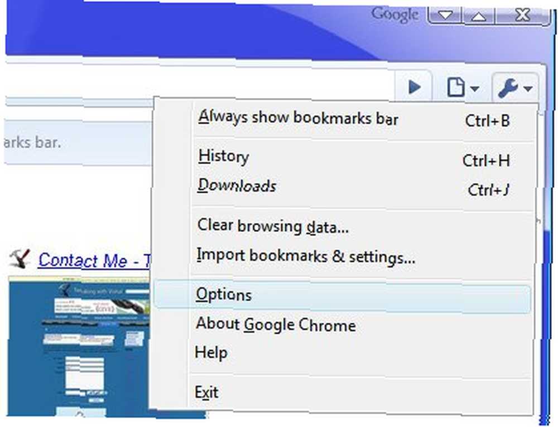Open the page menu icon
Viewport: 558px width, 427px height.
(x=456, y=87)
